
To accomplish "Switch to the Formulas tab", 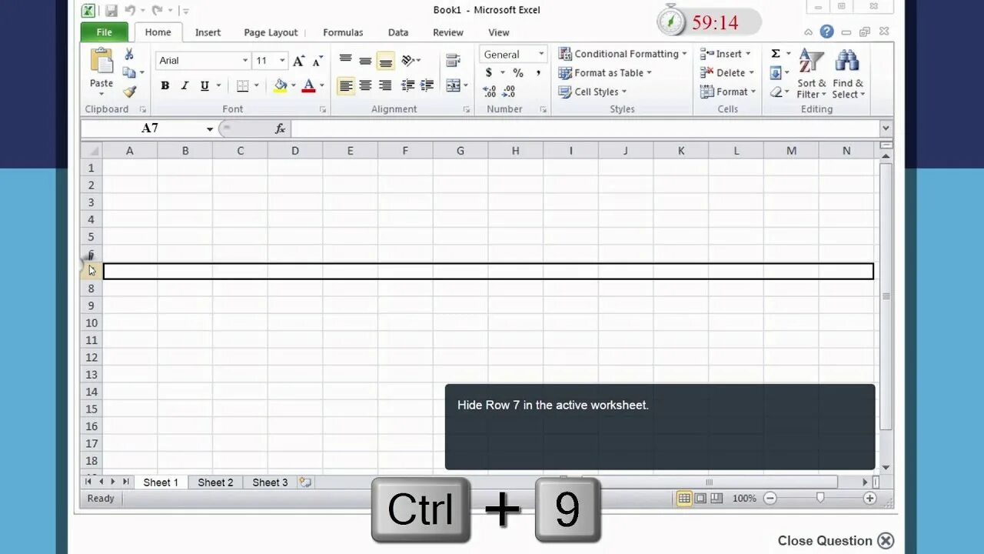I will [343, 32].
